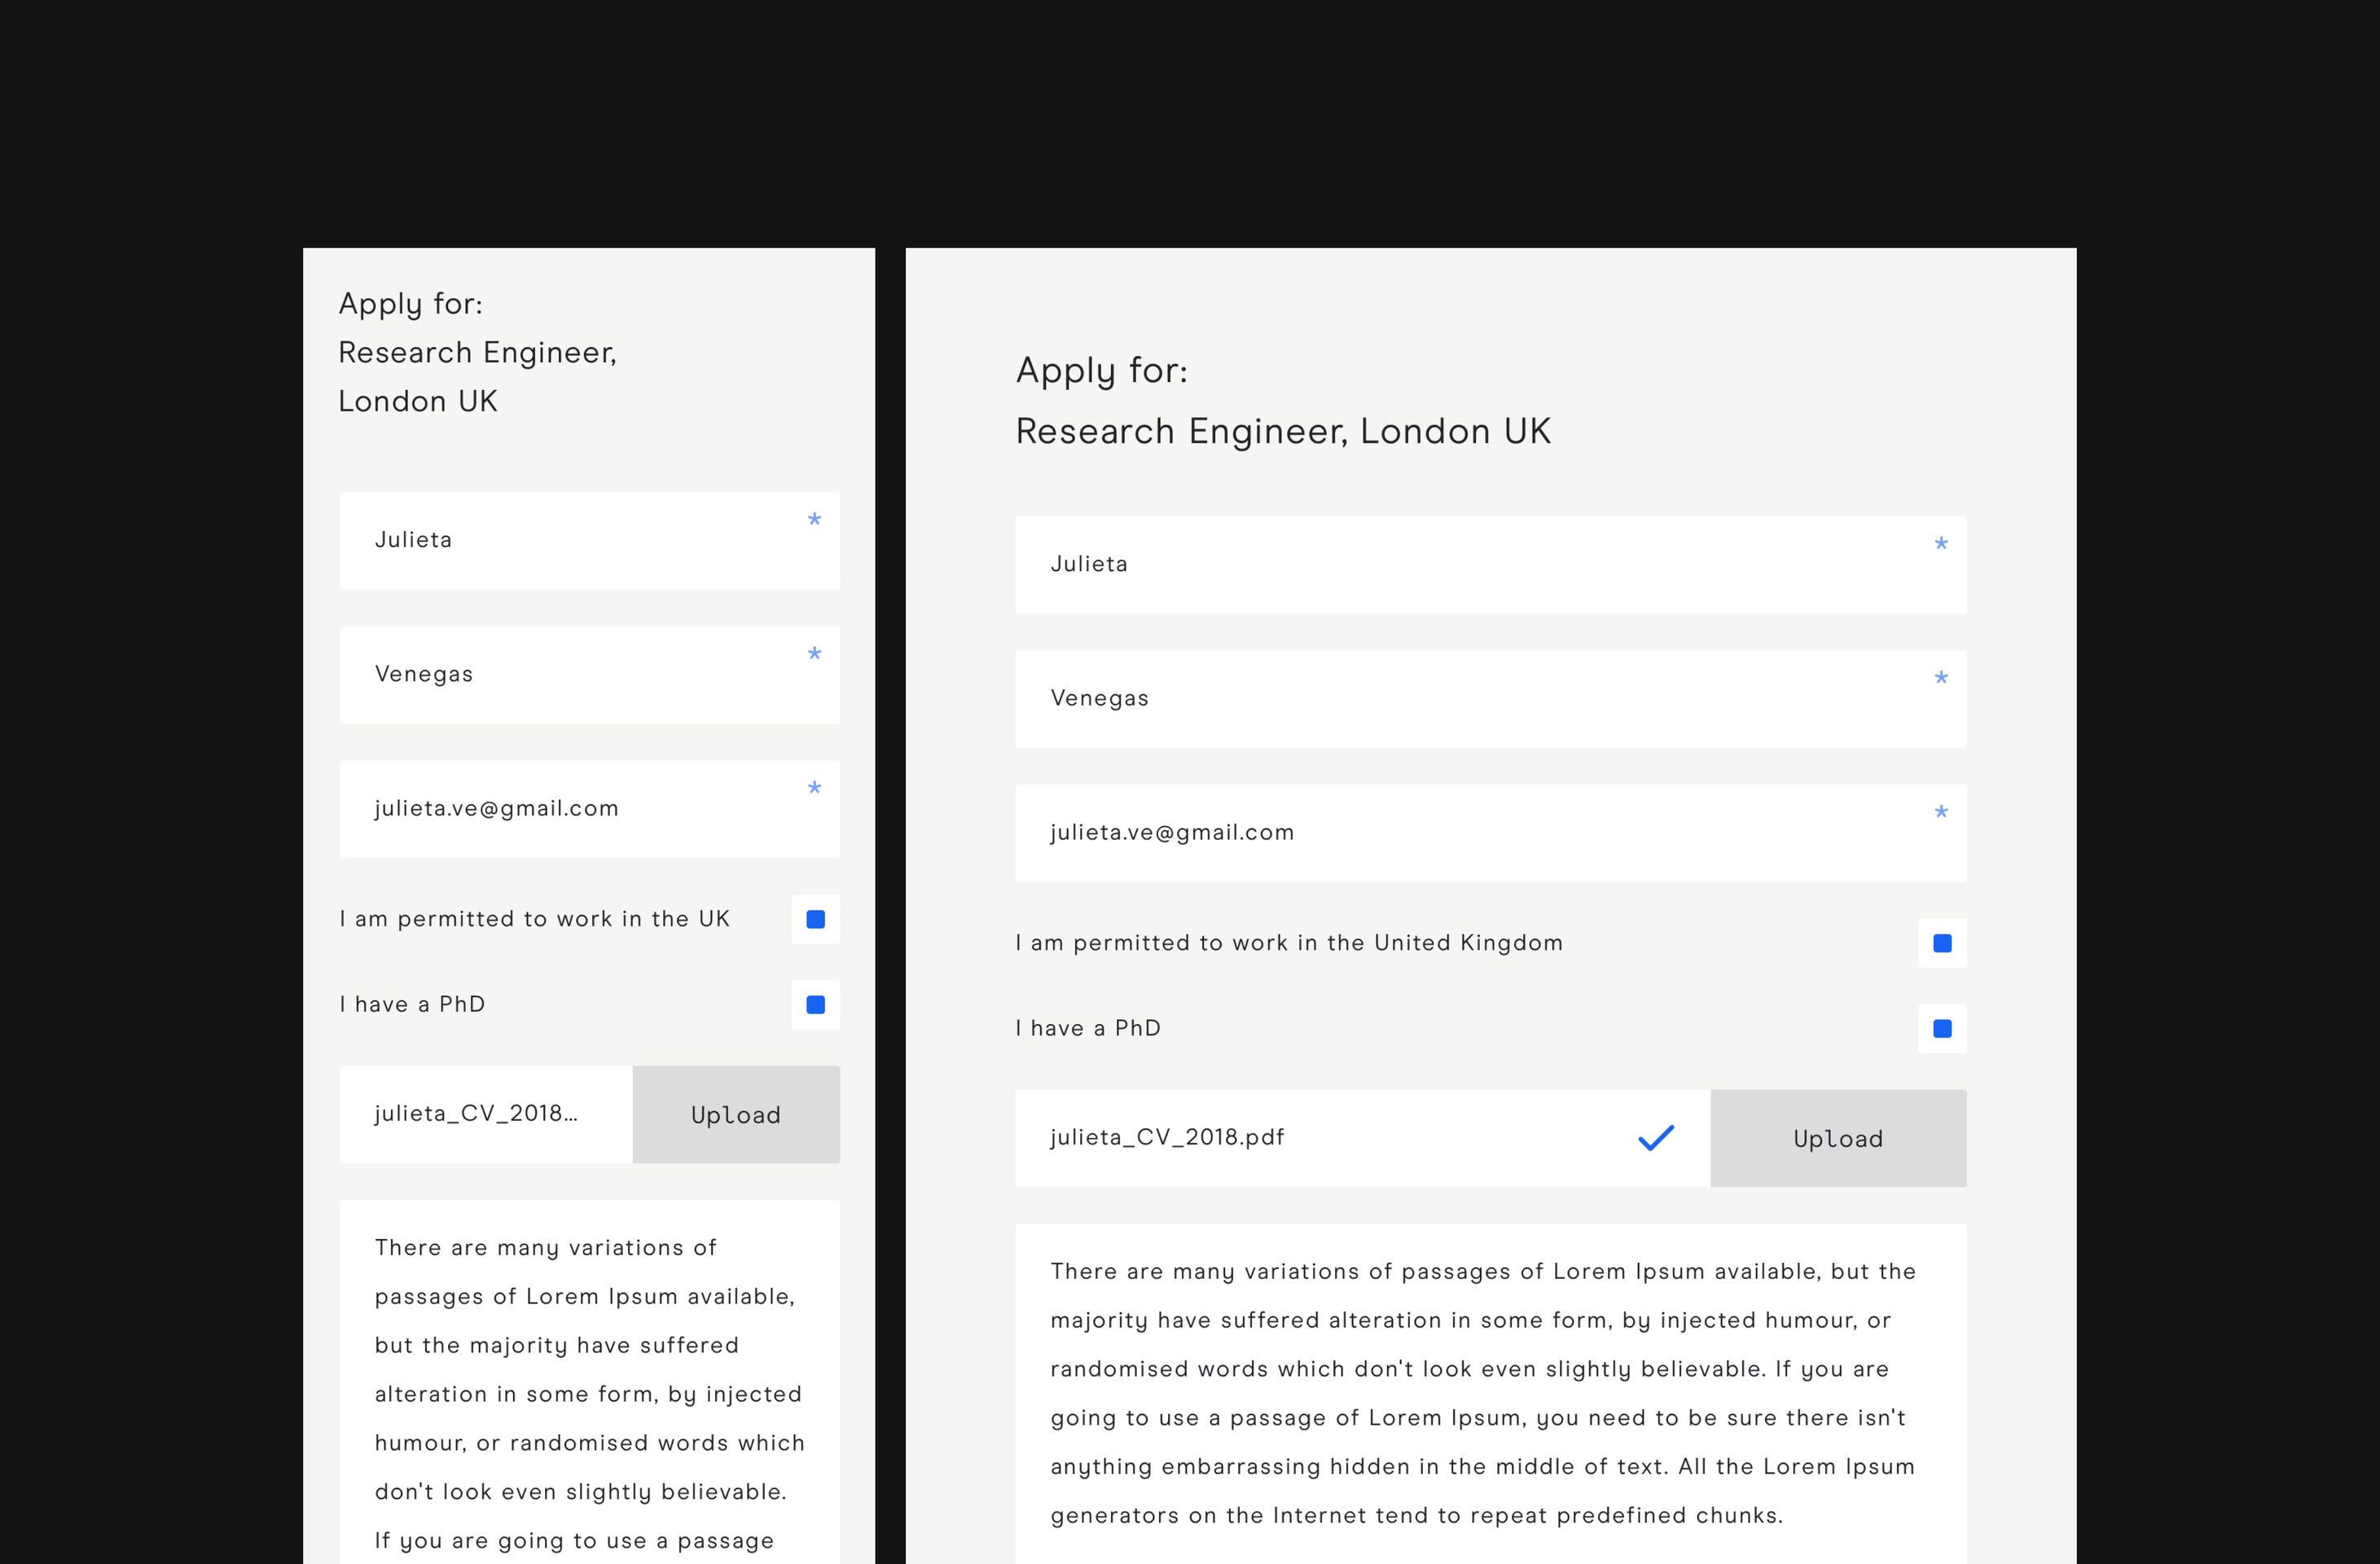The image size is (2380, 1564).
Task: Click "I have a PhD" label in narrow form
Action: (x=412, y=1004)
